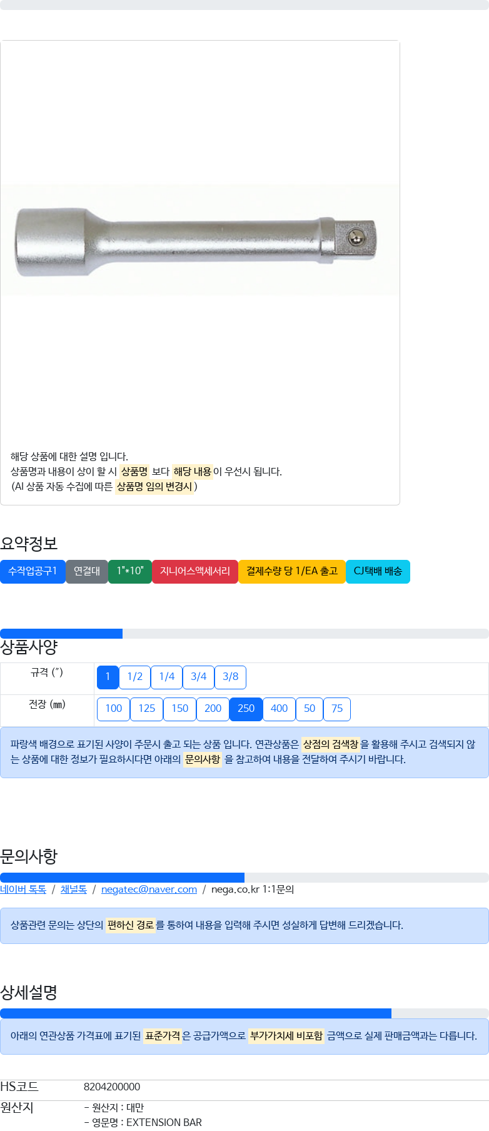Select the 150 mm length option
Screen dimensions: 489x1131
click(179, 709)
